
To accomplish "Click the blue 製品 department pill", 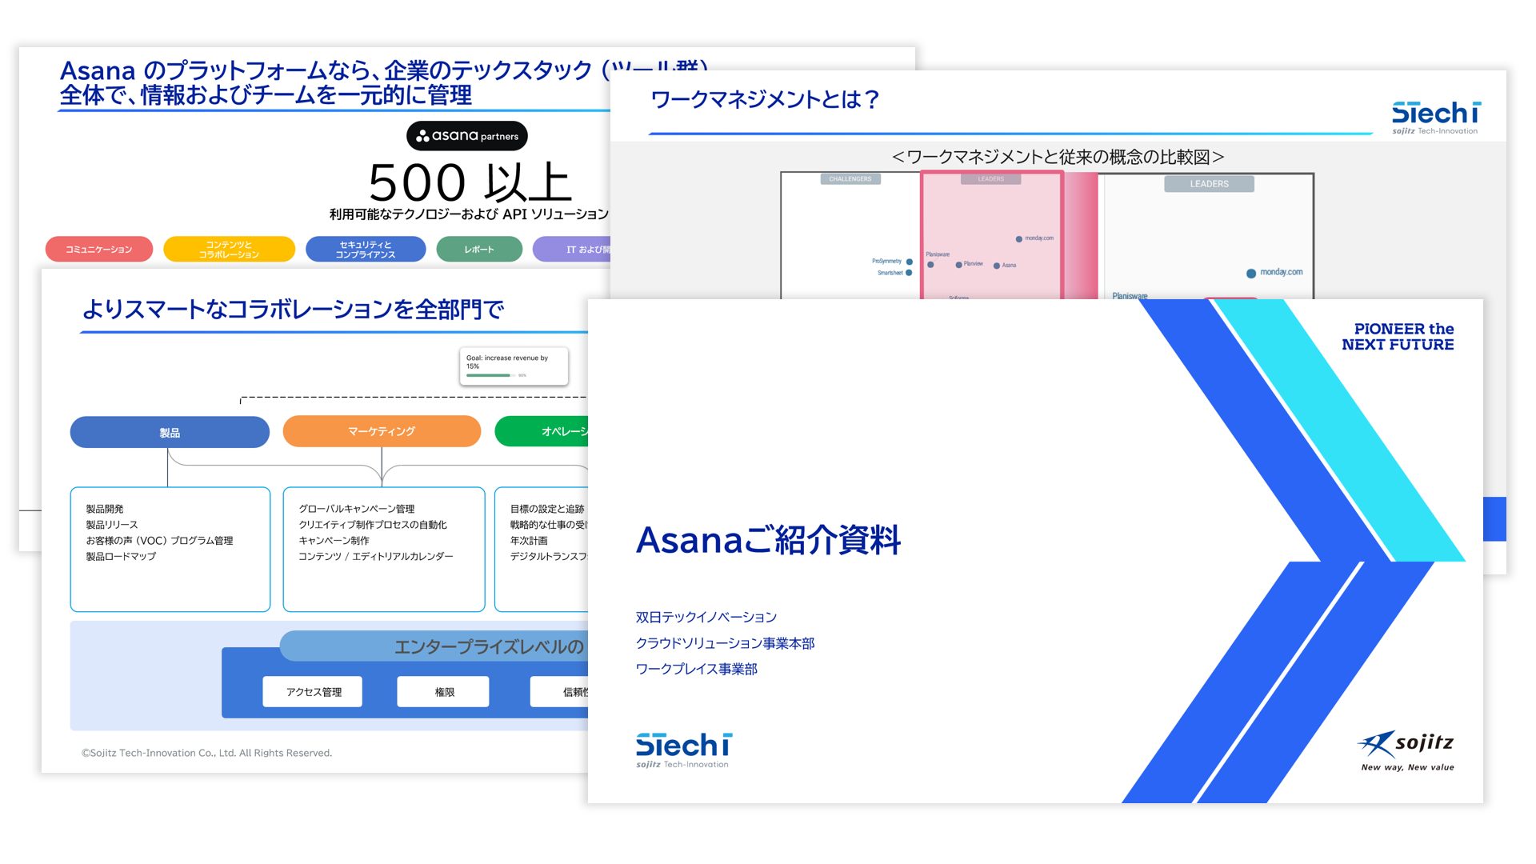I will [x=170, y=432].
